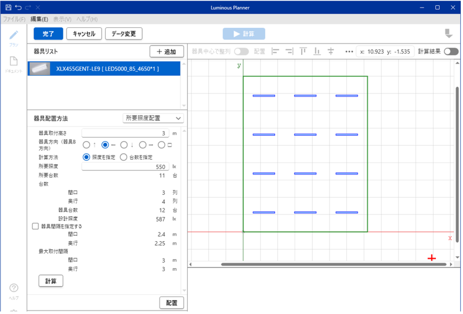Image resolution: width=463 pixels, height=314 pixels.
Task: Open the ファイル(F) menu
Action: pyautogui.click(x=14, y=19)
